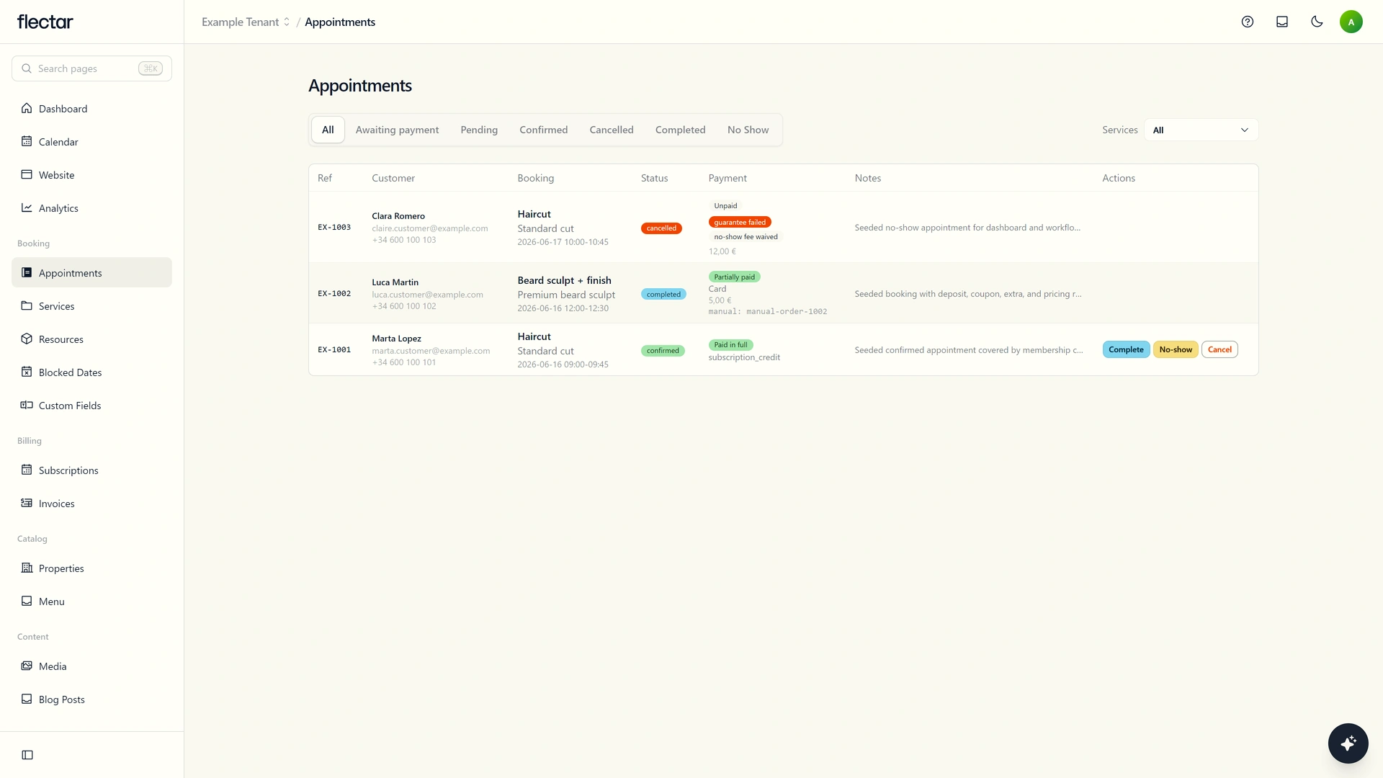Focus the Search pages field
1383x778 pixels.
coord(91,68)
